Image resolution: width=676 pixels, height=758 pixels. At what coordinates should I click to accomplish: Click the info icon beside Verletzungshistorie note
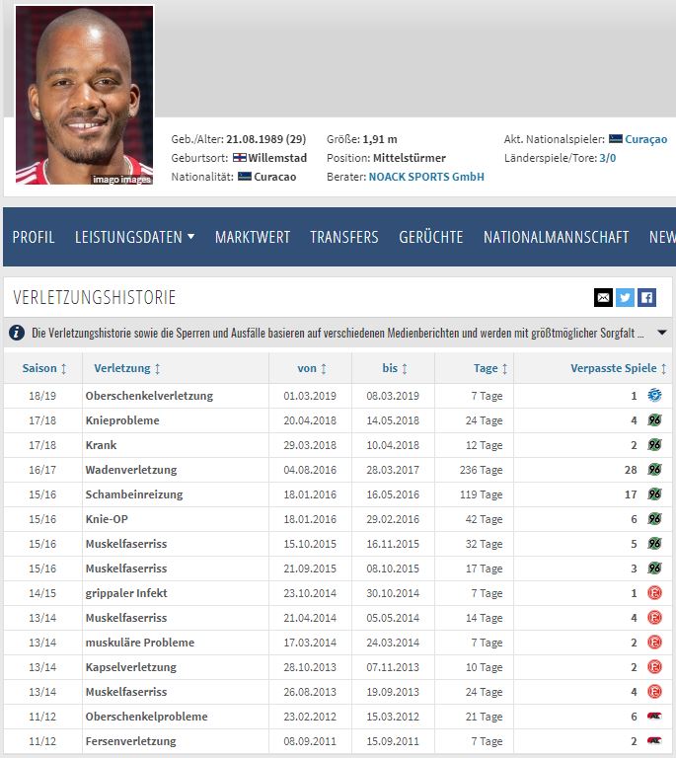[17, 333]
